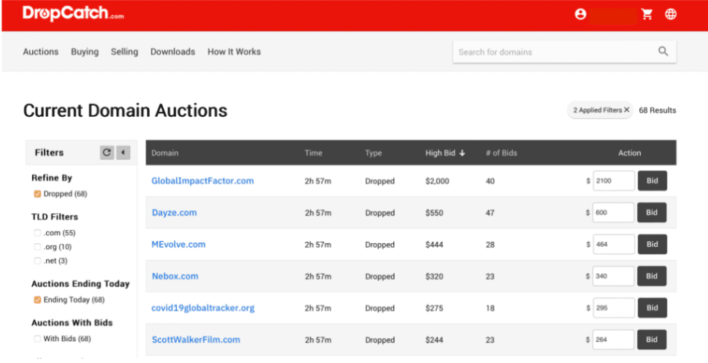Click the 295 bid amount field
This screenshot has width=708, height=363.
614,308
